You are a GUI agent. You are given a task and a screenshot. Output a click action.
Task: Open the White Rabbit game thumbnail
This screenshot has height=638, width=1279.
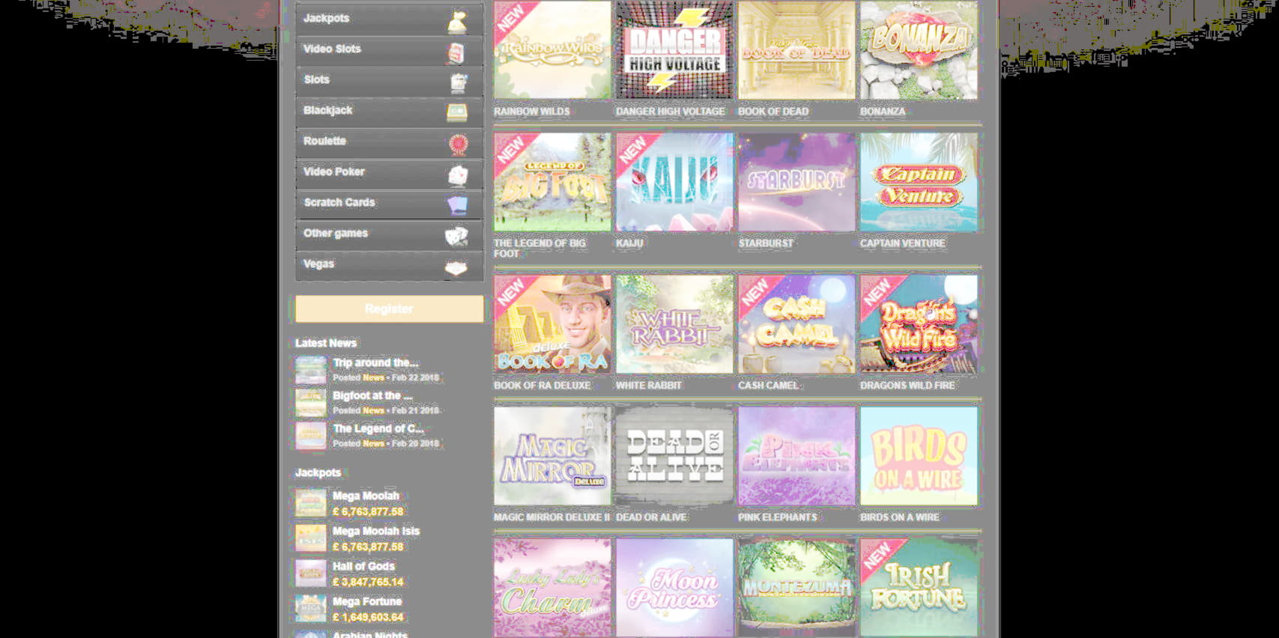click(674, 324)
